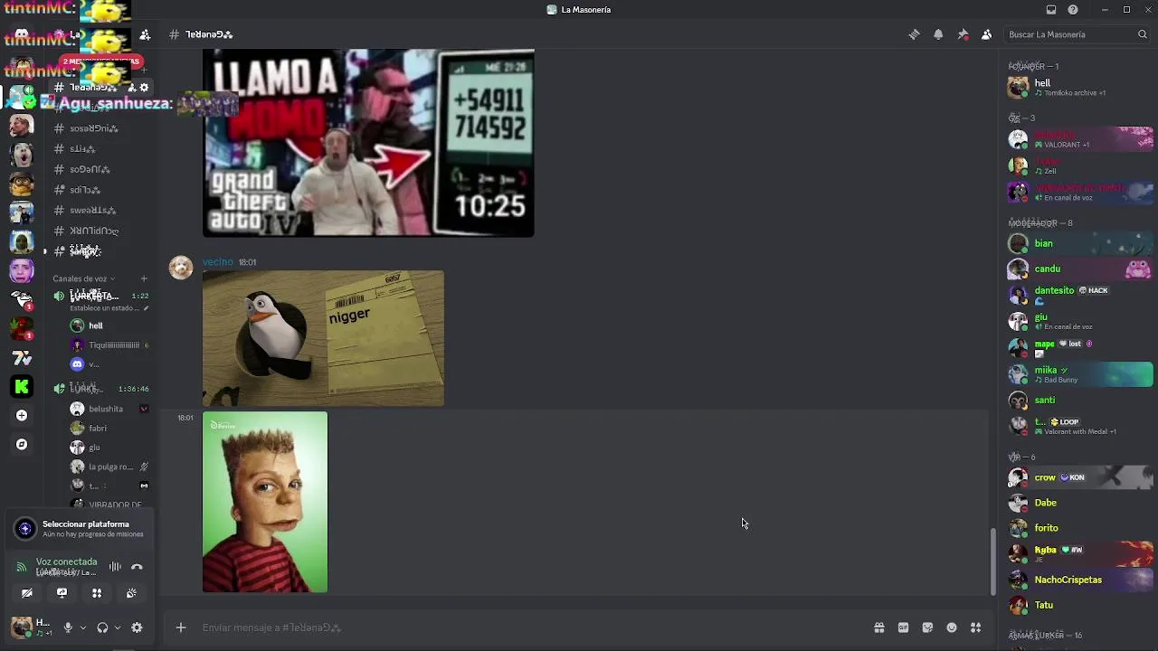Open member hell in FOUNDER group
The height and width of the screenshot is (651, 1158).
pos(1081,87)
